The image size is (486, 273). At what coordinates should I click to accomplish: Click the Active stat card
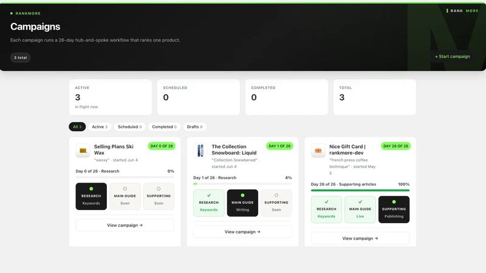point(111,97)
